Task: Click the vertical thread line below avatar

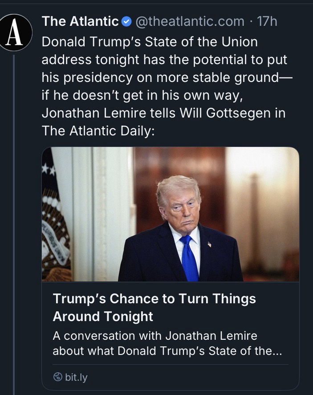Action: (x=14, y=223)
